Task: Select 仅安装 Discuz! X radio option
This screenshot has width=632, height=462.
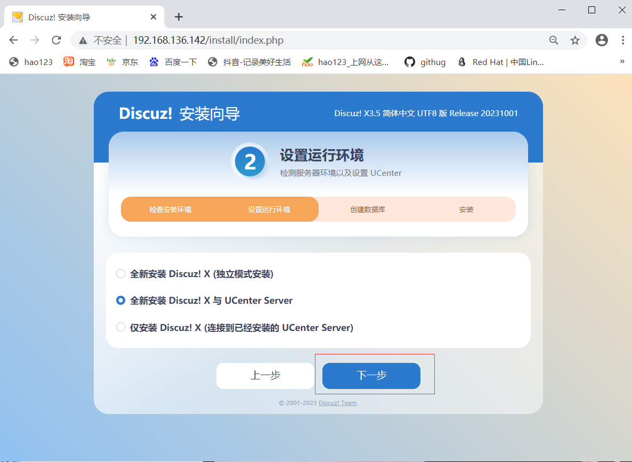Action: click(x=120, y=327)
